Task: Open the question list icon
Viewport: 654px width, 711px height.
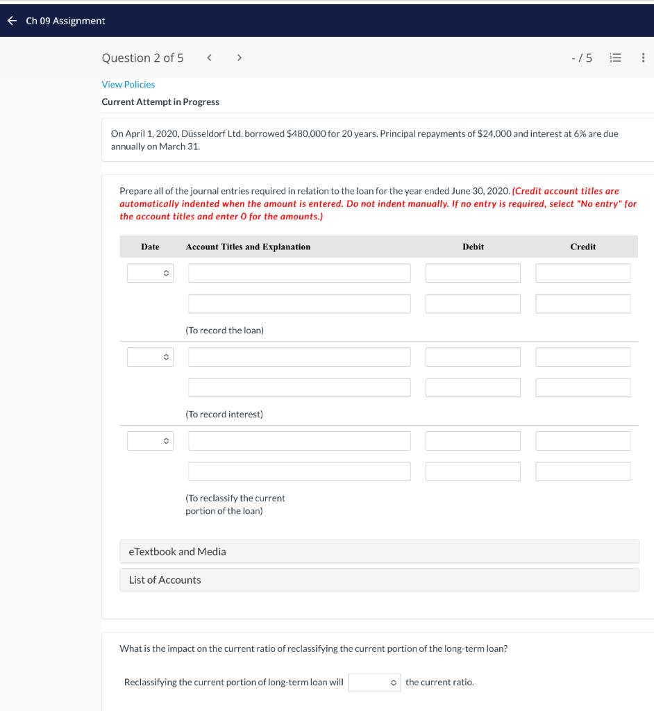Action: [x=615, y=58]
